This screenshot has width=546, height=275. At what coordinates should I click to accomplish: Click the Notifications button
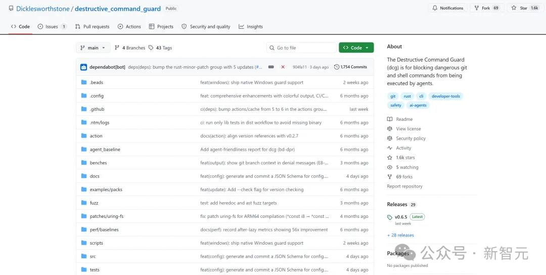coord(448,8)
